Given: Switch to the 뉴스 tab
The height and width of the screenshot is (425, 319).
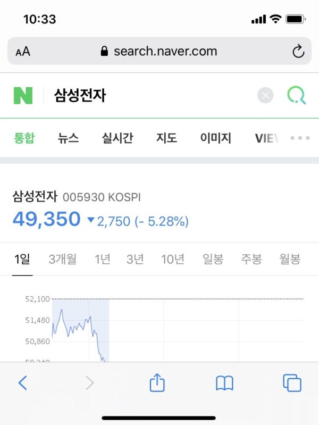Looking at the screenshot, I should 68,138.
